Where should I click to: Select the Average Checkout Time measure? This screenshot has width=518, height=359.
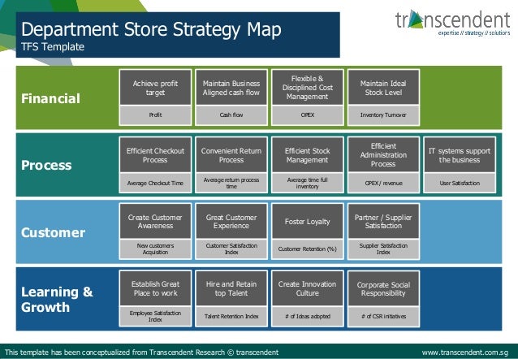155,183
